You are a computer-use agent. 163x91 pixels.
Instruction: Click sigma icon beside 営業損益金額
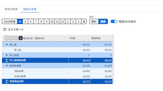pos(7,81)
